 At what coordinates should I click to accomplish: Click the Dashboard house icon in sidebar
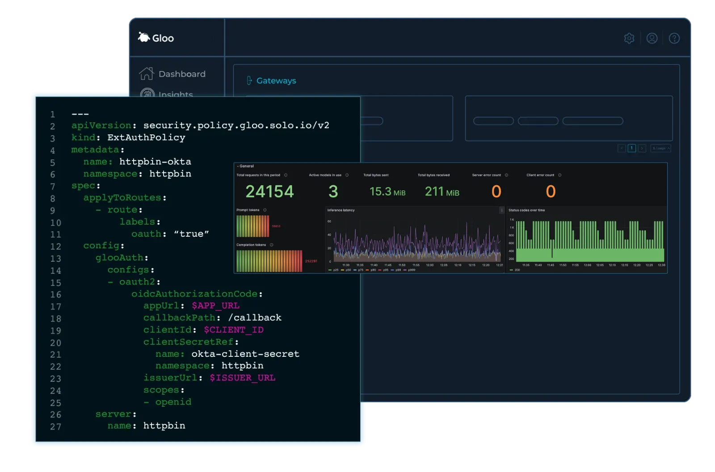(146, 74)
